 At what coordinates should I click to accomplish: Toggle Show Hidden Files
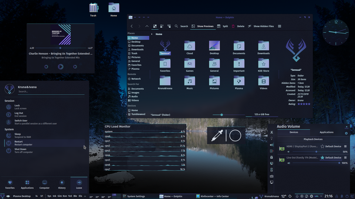(261, 26)
